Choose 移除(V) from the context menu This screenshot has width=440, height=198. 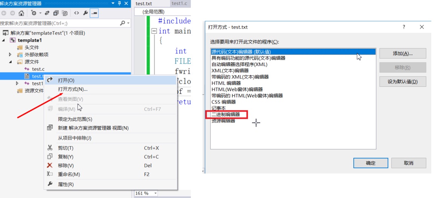(x=111, y=166)
